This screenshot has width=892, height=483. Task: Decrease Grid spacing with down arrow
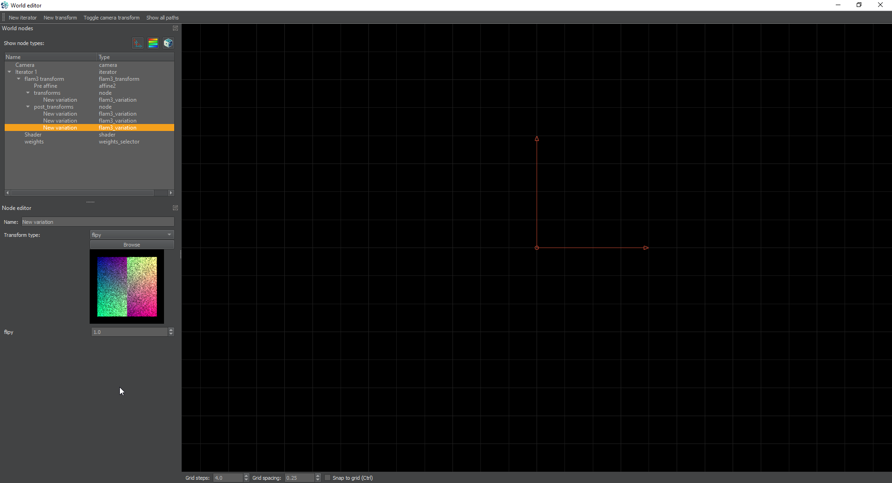pos(318,480)
